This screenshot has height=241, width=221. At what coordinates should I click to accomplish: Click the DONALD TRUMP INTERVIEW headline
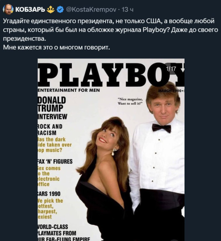52,108
